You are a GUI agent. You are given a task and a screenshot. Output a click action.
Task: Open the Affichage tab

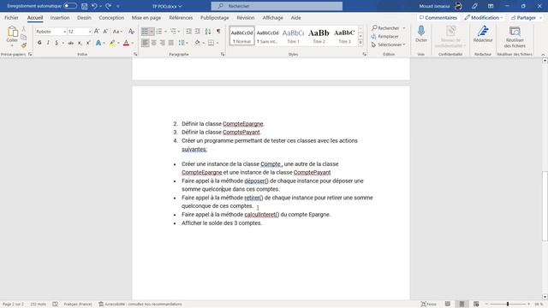tap(272, 17)
